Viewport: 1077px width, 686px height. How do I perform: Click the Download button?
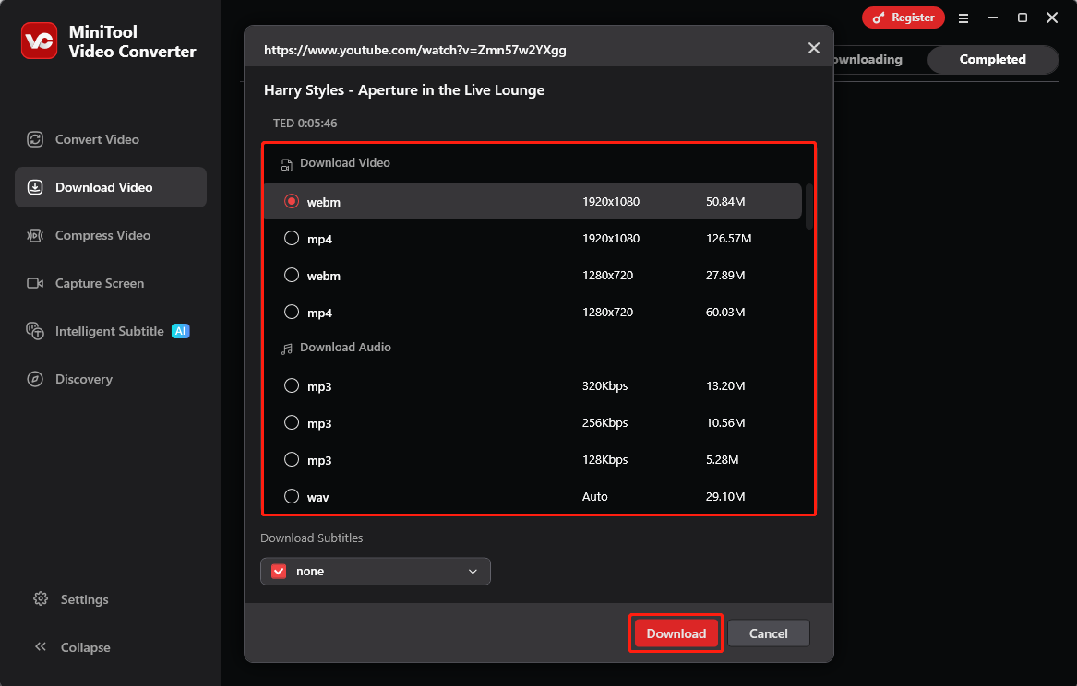[676, 633]
